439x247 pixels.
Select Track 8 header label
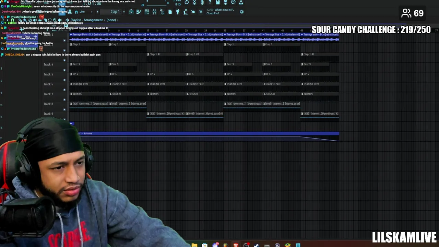tap(48, 104)
